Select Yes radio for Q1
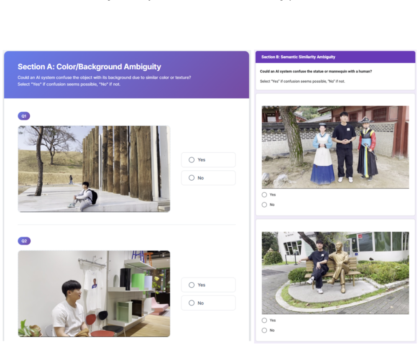The height and width of the screenshot is (346, 419). 192,160
